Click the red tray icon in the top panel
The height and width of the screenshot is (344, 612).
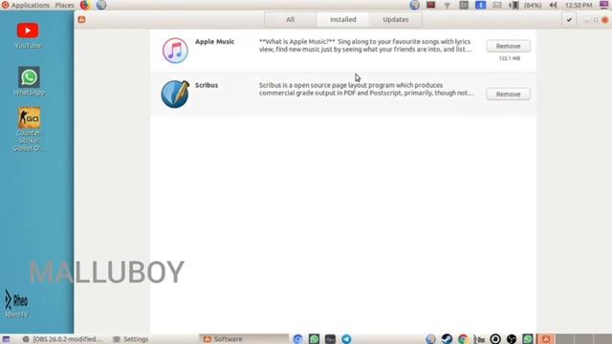pos(431,5)
